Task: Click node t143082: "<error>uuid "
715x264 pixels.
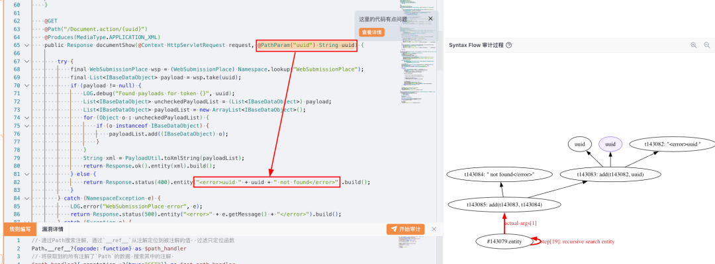Action: [x=672, y=144]
